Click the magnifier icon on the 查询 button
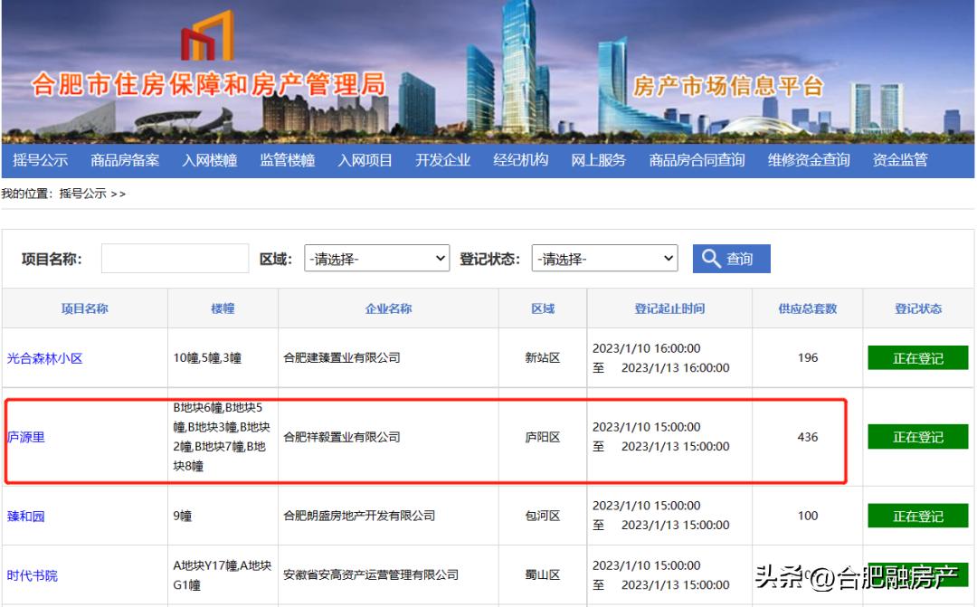The image size is (977, 607). point(712,259)
